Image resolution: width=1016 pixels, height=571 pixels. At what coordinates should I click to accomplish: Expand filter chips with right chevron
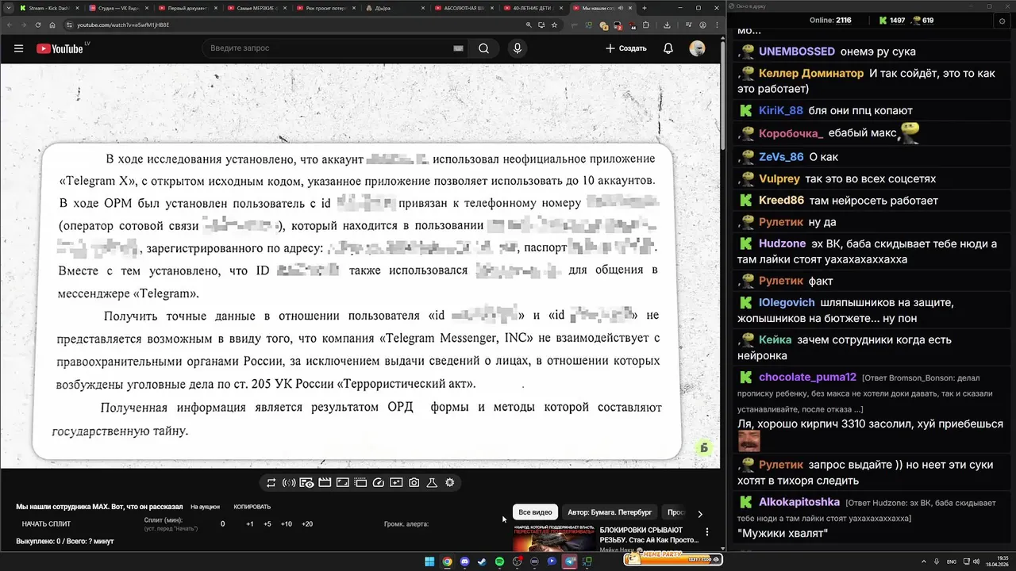[x=699, y=514]
